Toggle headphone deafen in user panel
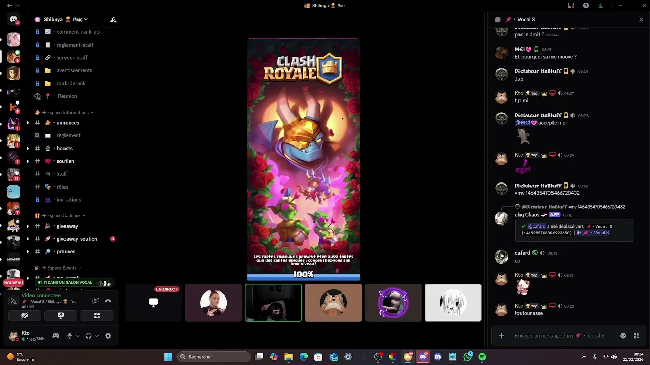 click(89, 336)
